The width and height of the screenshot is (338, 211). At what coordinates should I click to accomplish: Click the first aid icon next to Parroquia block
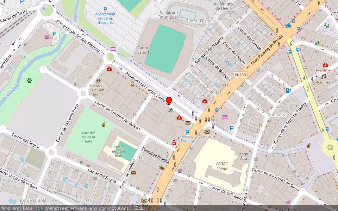pos(109,69)
